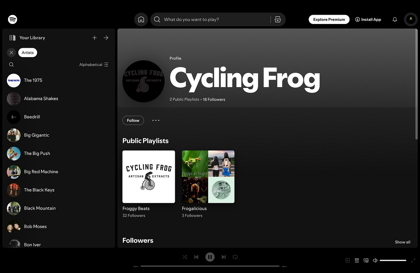Screen dimensions: 420x273
Task: Open Connect to a device icon
Action: point(366,260)
